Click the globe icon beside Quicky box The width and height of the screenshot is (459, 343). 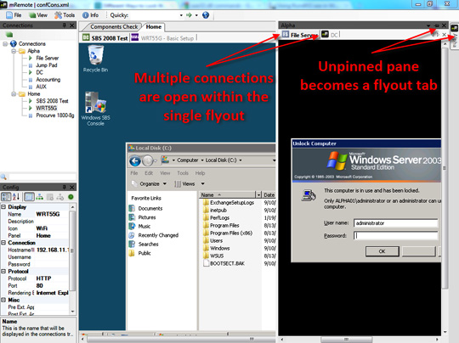206,15
